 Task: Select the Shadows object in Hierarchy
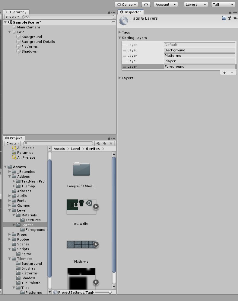pos(29,51)
